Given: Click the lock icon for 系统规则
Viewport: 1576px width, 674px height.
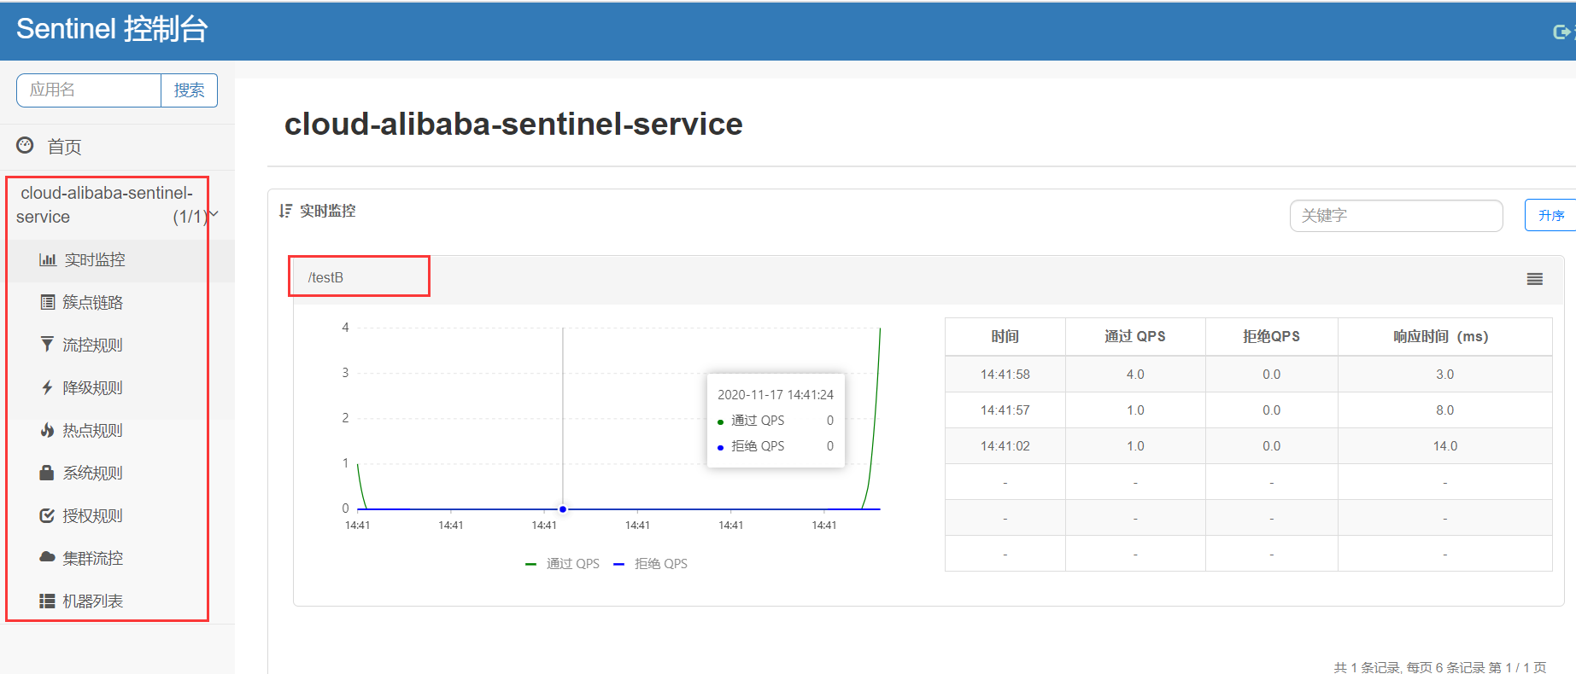Looking at the screenshot, I should click(47, 473).
